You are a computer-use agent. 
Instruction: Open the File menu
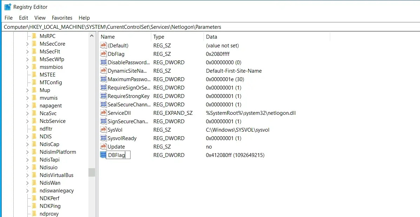click(x=8, y=18)
